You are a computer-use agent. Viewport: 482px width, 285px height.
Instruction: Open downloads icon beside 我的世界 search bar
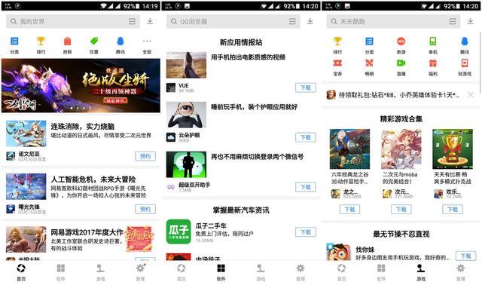(x=150, y=21)
